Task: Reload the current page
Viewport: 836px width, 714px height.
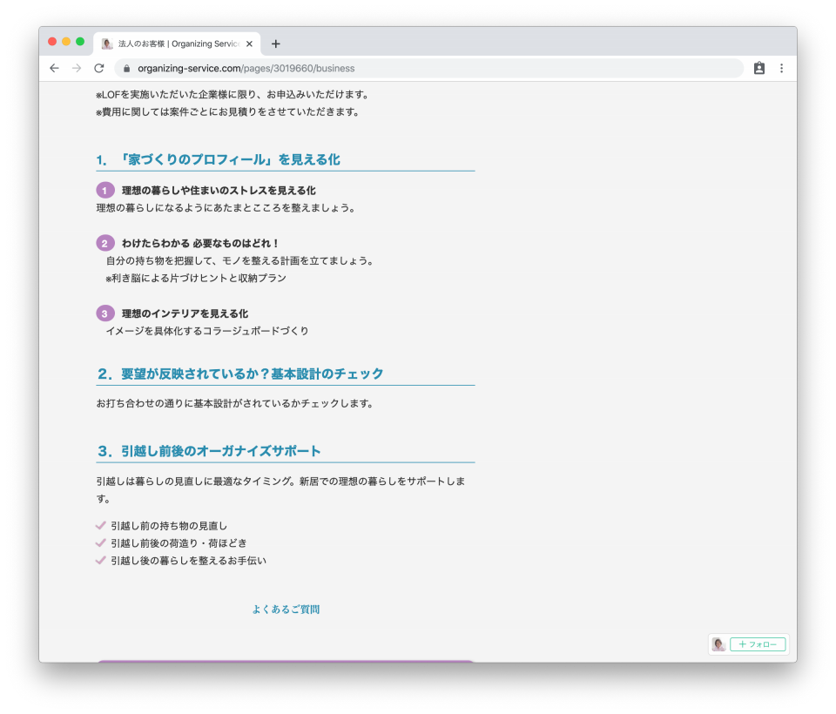Action: [x=99, y=68]
